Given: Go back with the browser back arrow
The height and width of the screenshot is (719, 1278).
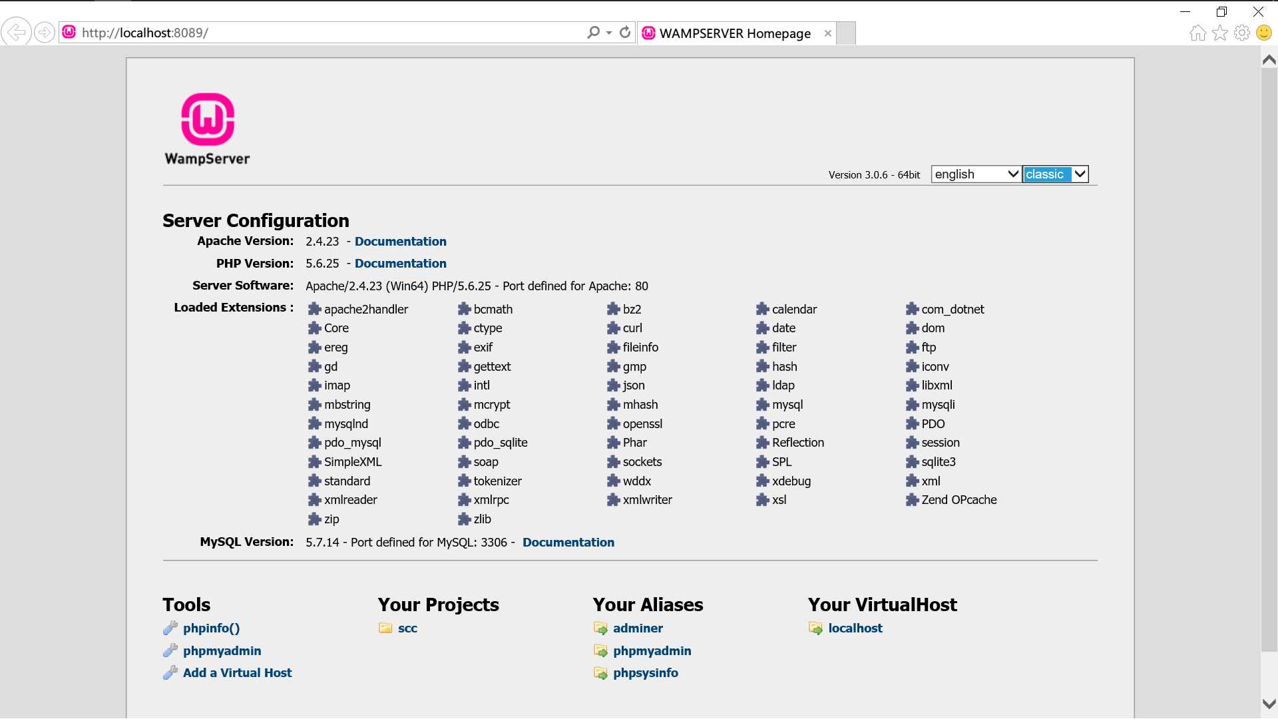Looking at the screenshot, I should coord(16,32).
